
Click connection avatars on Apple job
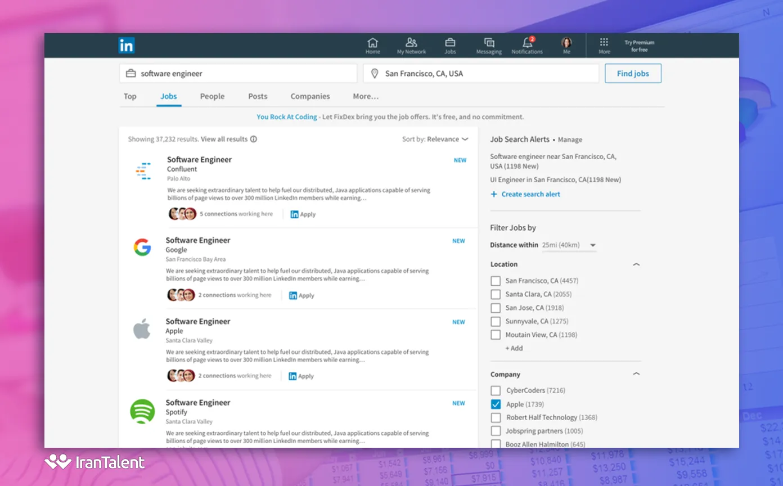pos(181,376)
